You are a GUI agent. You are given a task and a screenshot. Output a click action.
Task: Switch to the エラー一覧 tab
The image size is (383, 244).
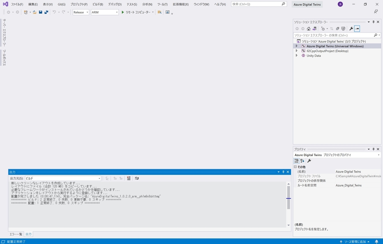tap(16, 234)
